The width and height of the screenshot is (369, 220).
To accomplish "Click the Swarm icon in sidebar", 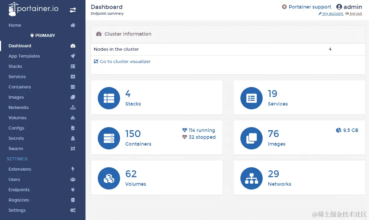I will pyautogui.click(x=73, y=149).
